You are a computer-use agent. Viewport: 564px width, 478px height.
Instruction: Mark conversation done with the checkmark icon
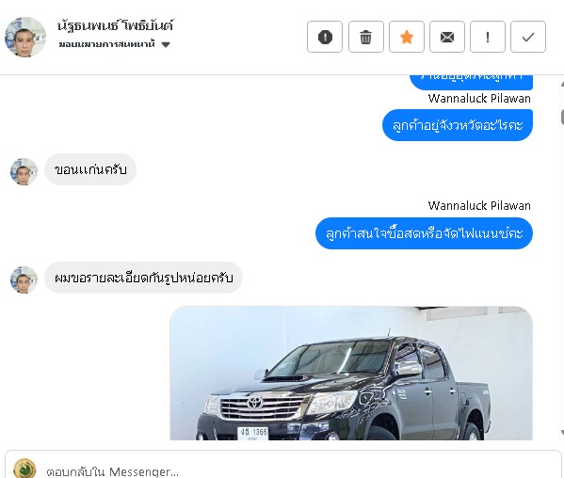(528, 37)
